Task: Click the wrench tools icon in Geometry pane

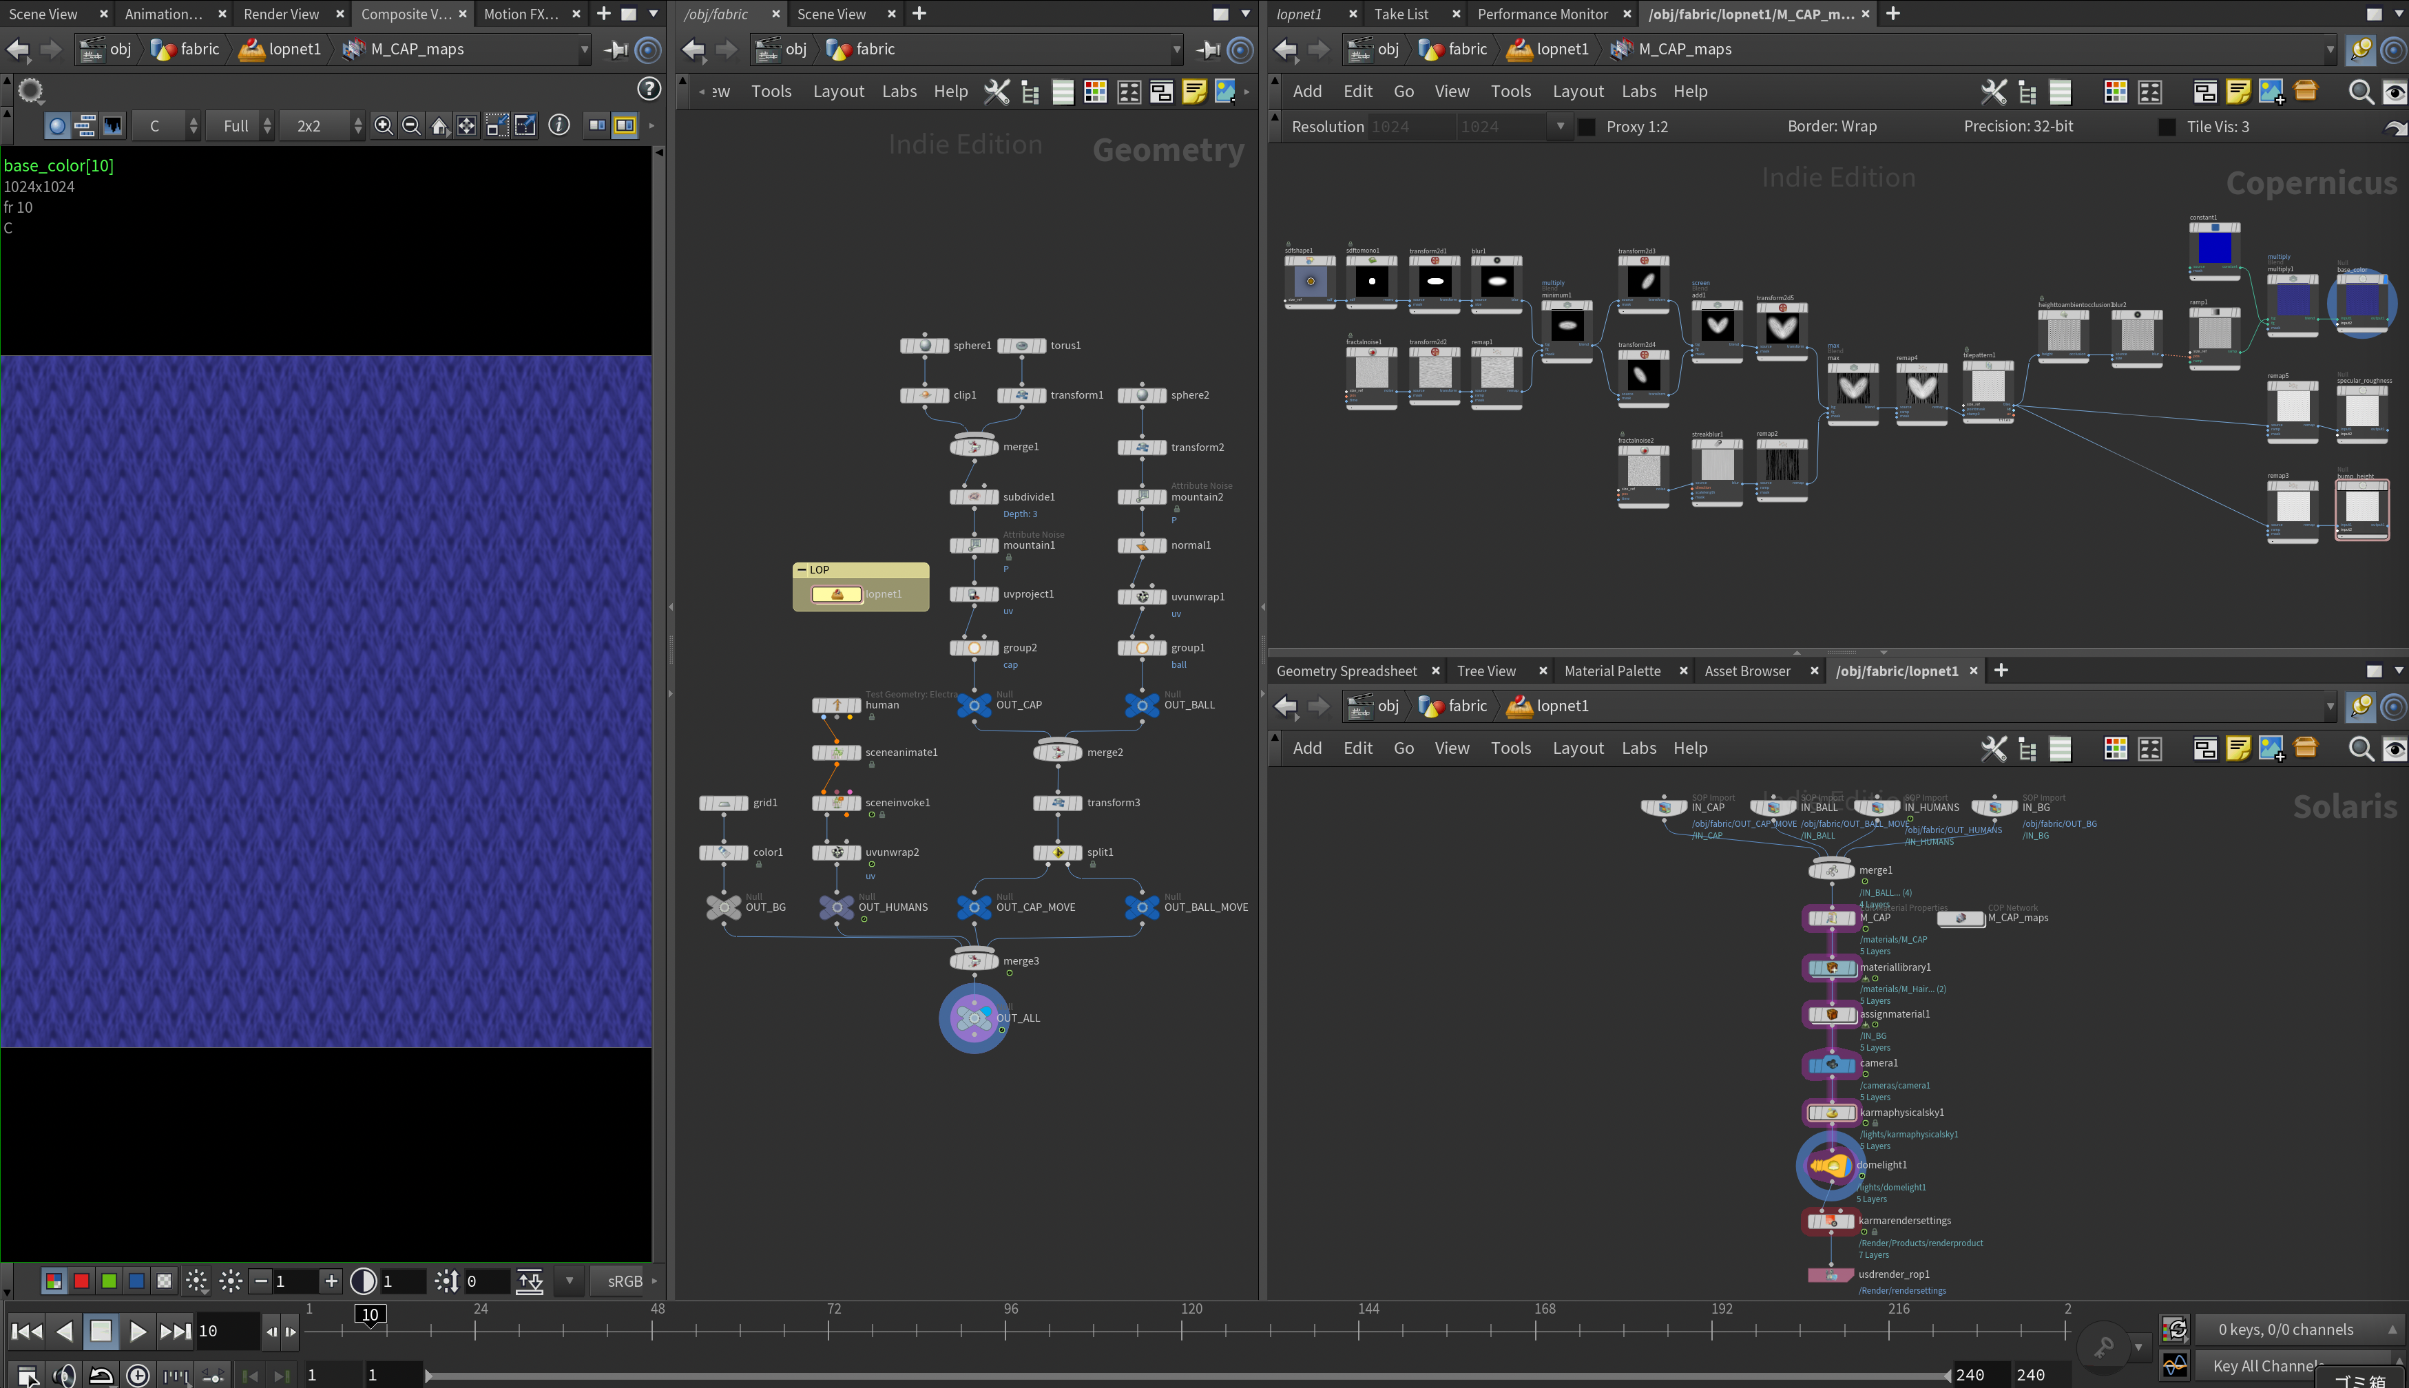Action: [x=997, y=92]
